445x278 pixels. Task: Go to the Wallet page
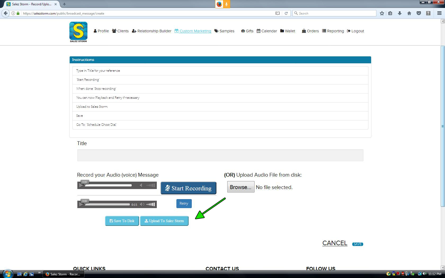(x=288, y=31)
